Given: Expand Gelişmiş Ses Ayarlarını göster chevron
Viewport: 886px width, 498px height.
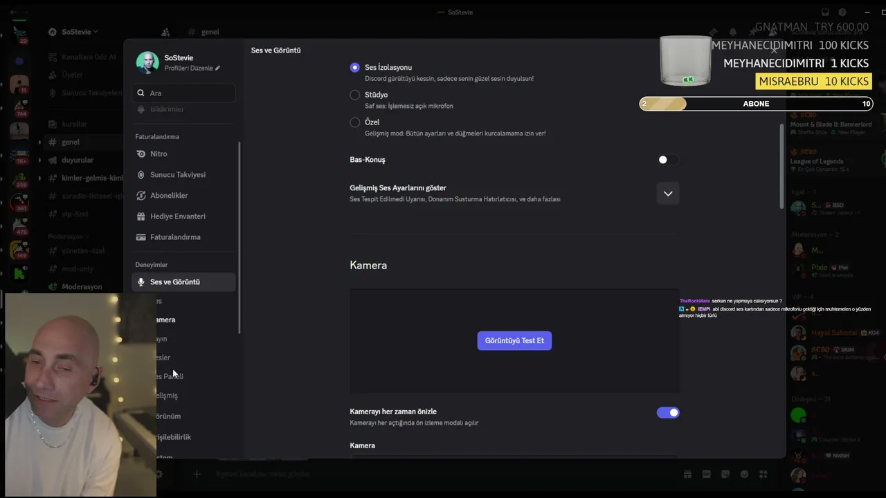Looking at the screenshot, I should click(x=668, y=194).
